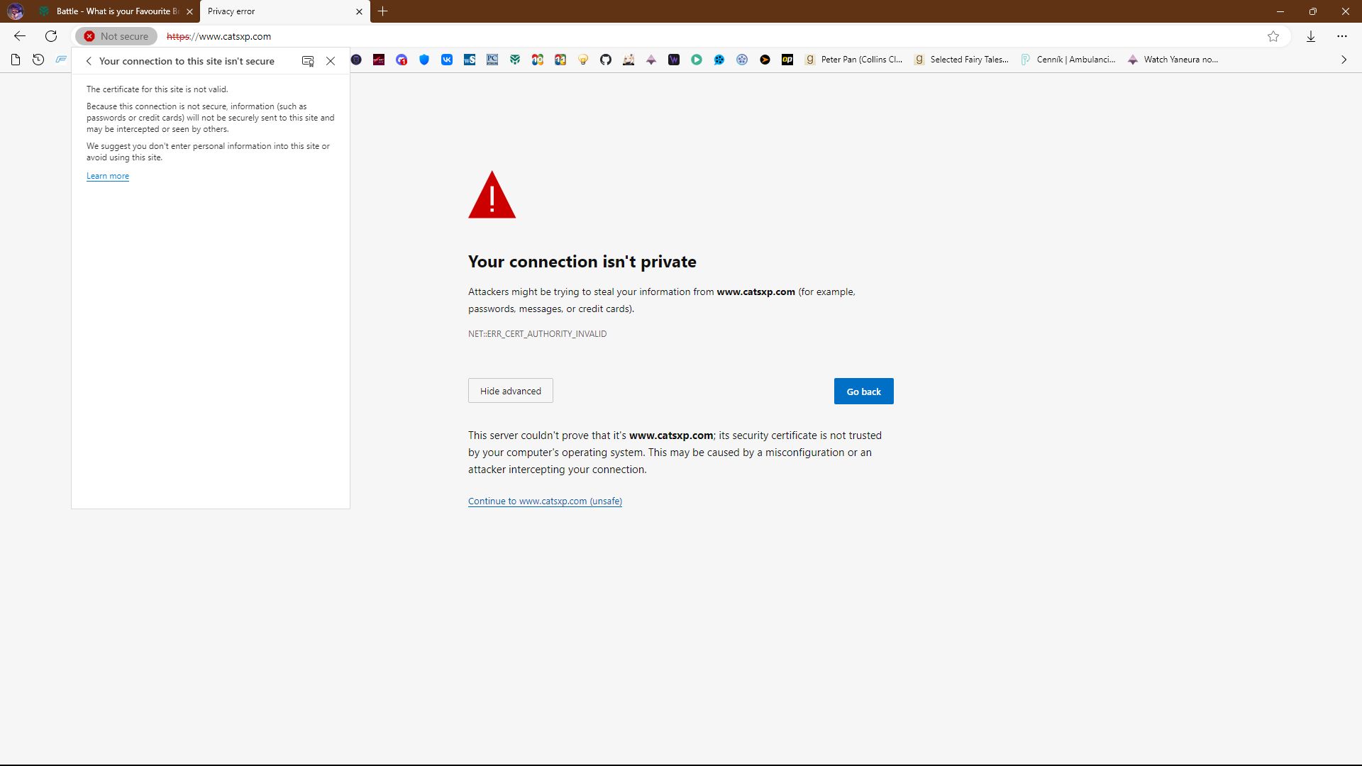Click the Go back button
Image resolution: width=1362 pixels, height=766 pixels.
point(864,392)
